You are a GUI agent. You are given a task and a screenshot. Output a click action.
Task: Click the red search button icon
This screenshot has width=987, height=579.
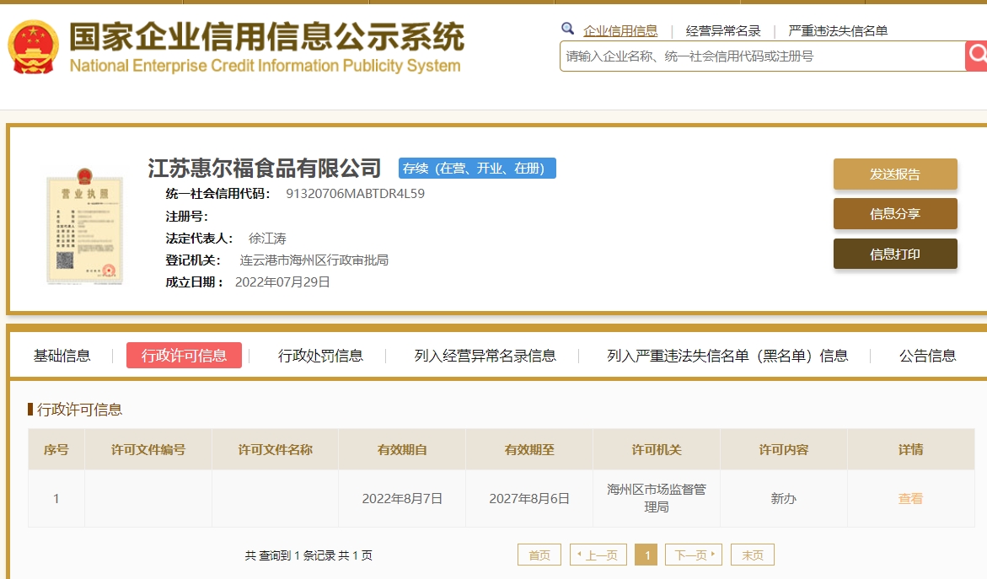coord(976,56)
